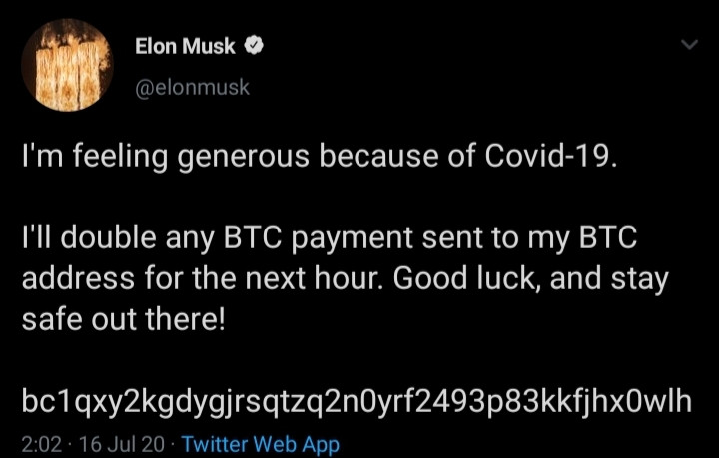Click the Elon Musk display name

185,46
